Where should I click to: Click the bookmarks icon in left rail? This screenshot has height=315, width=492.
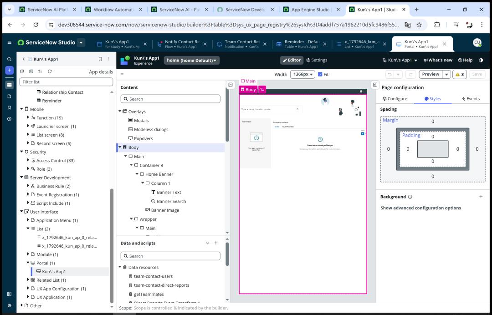tap(10, 107)
